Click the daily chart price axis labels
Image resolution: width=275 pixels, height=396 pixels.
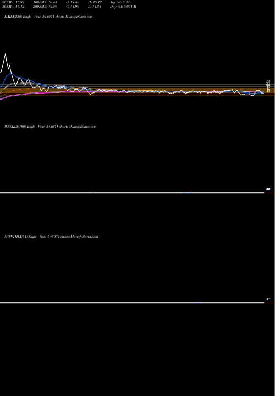(x=268, y=86)
